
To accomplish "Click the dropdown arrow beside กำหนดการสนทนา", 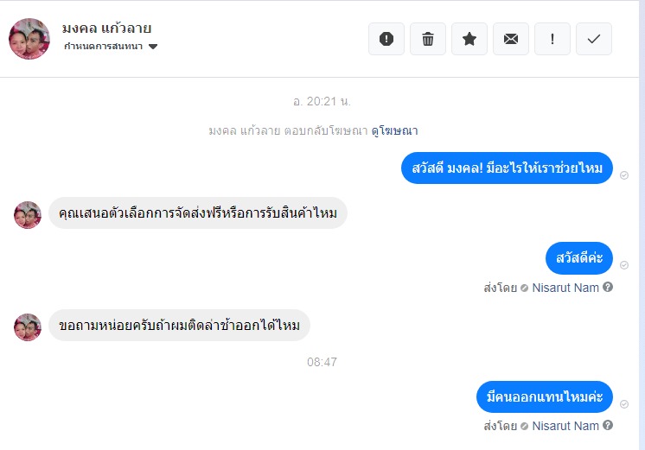I will coord(153,47).
